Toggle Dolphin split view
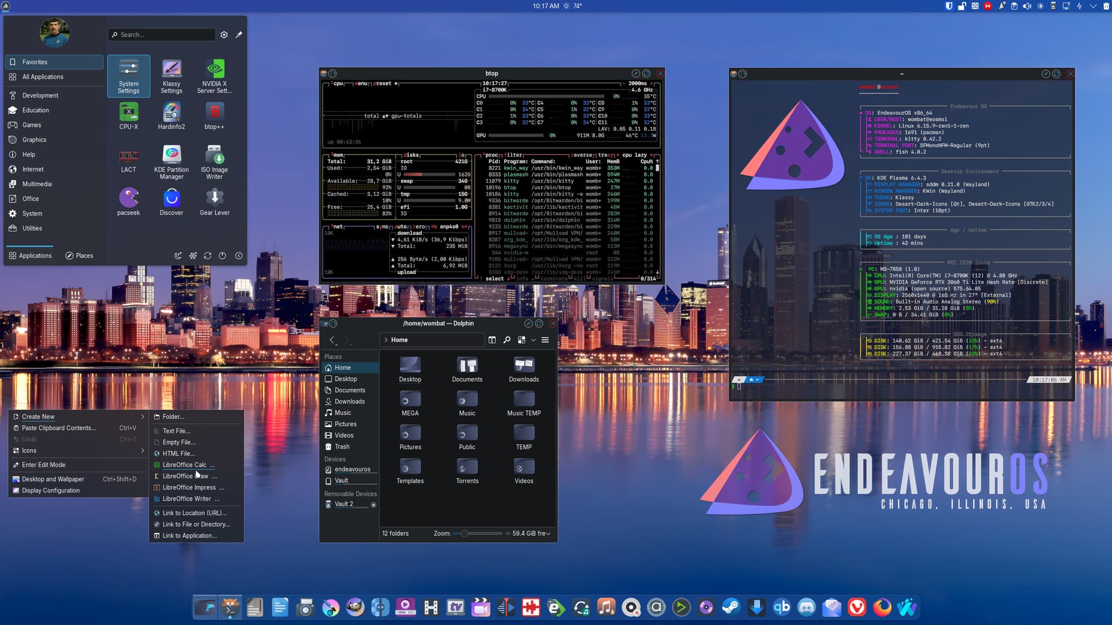Image resolution: width=1112 pixels, height=625 pixels. (492, 340)
